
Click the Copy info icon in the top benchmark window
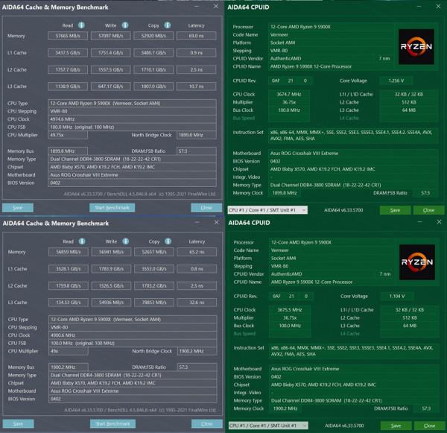point(170,25)
